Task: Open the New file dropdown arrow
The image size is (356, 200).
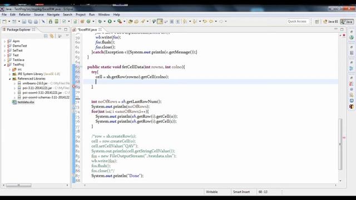Action: click(9, 21)
